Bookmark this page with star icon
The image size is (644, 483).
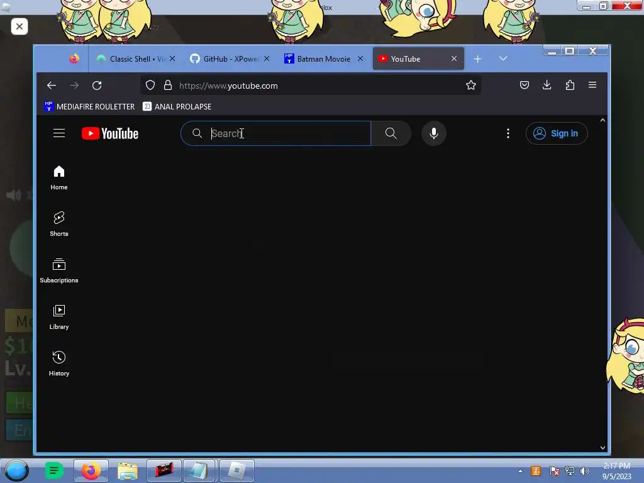pyautogui.click(x=471, y=85)
